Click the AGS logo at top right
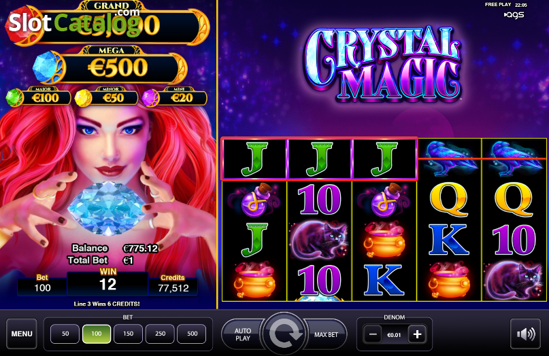 (x=514, y=15)
